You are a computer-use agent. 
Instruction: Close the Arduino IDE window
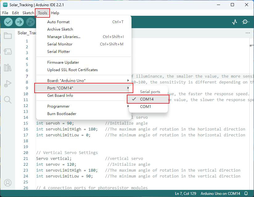coord(247,5)
